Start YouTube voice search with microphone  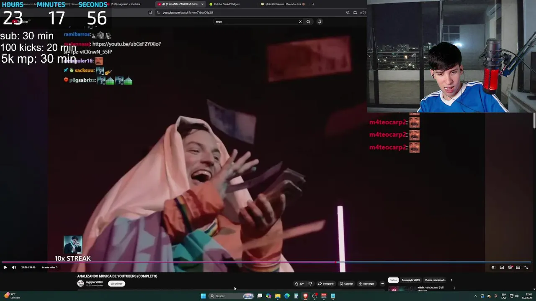pyautogui.click(x=320, y=22)
